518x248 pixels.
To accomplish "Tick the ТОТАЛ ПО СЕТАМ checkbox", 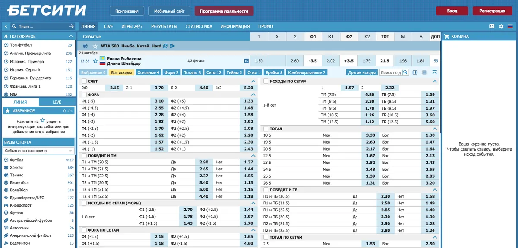I will [266, 237].
